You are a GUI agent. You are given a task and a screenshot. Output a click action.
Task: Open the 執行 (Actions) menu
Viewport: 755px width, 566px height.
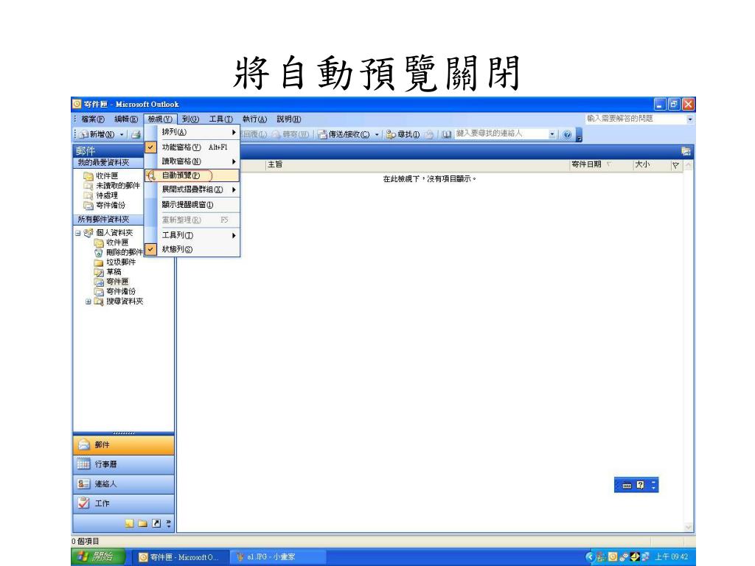(254, 119)
